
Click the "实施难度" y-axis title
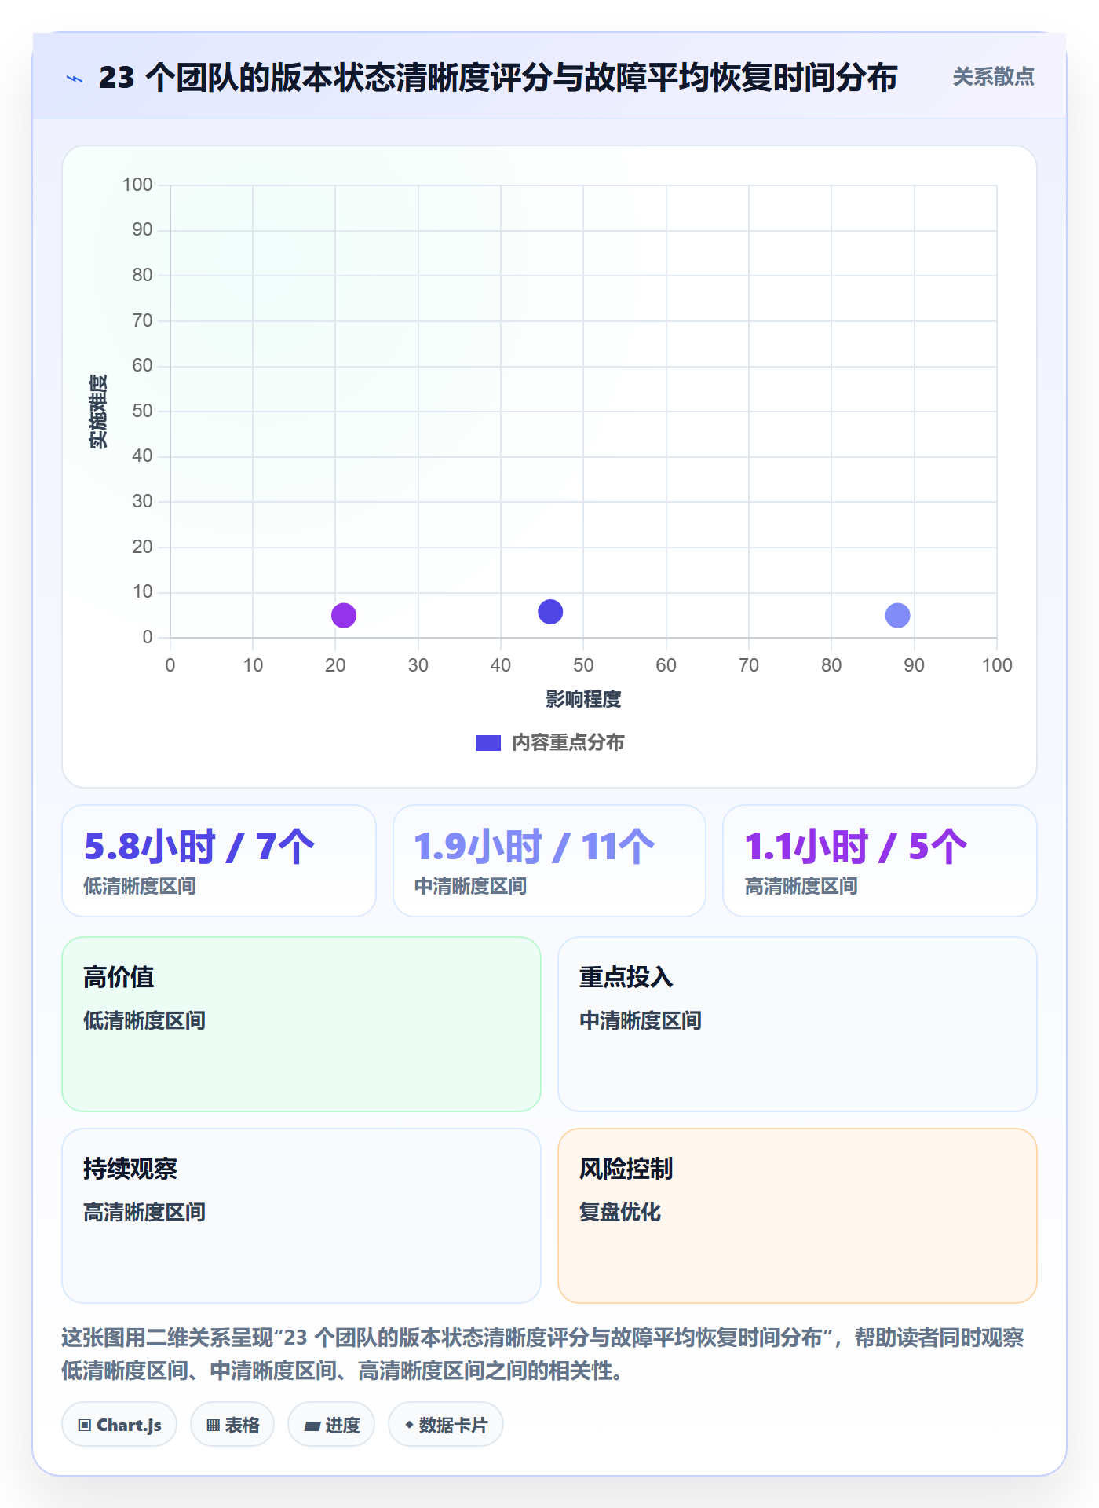tap(98, 412)
